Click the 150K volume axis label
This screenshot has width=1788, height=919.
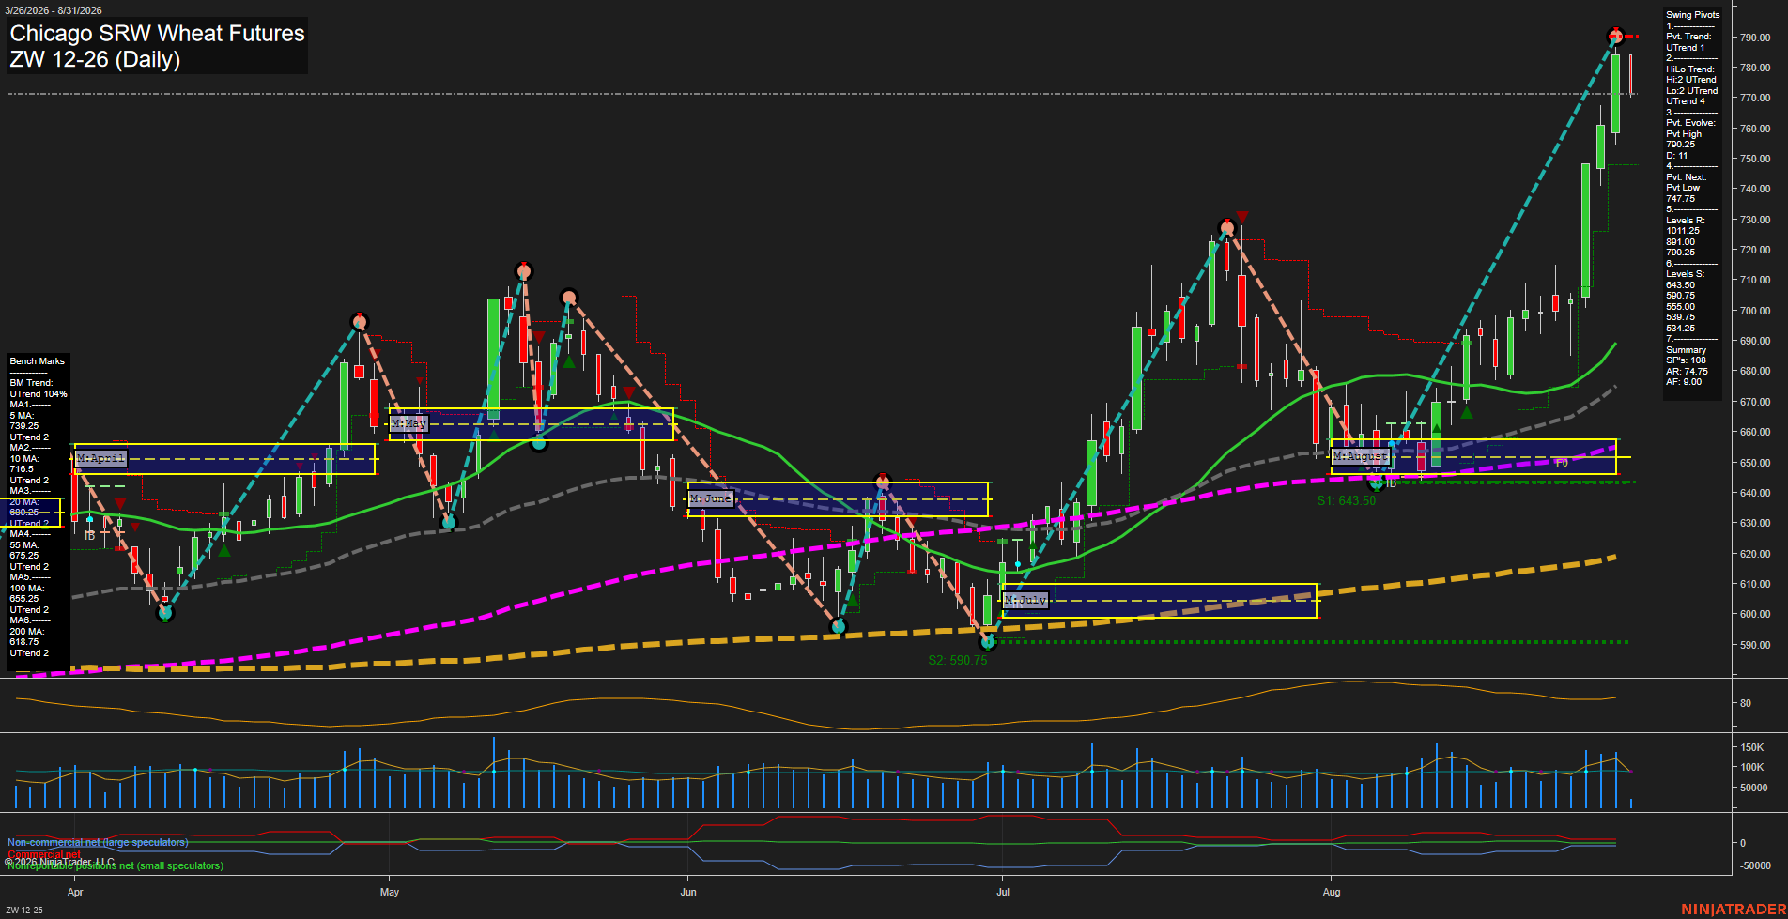[x=1752, y=748]
